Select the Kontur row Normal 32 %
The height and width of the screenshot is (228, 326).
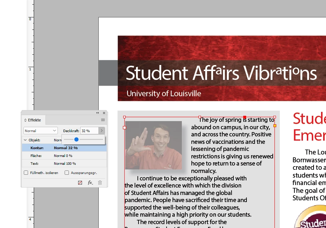[x=64, y=148]
